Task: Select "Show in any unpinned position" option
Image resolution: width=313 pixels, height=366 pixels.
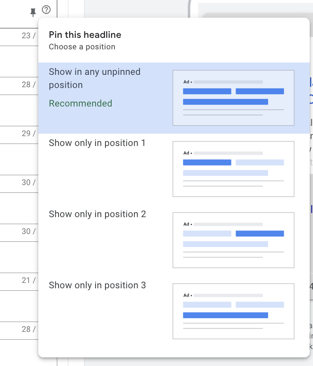Action: 95,78
